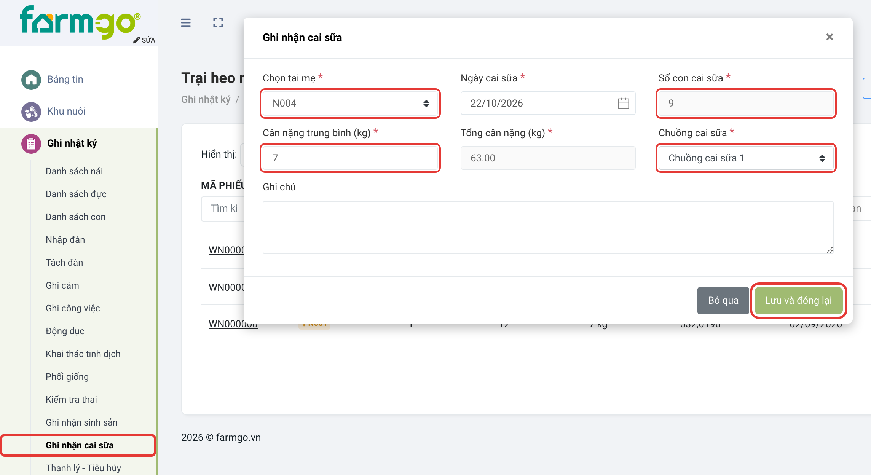Click the farmgo logo
Screen dimensions: 871x475
[x=80, y=22]
